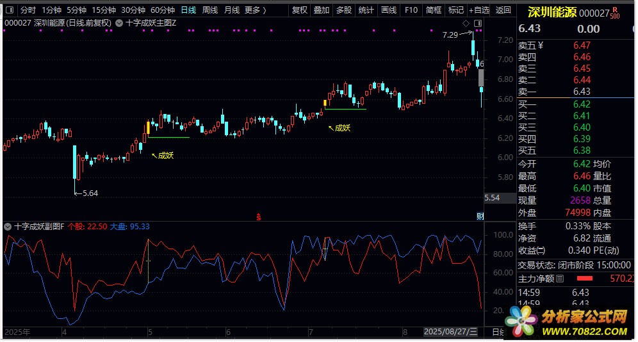Select the 15分钟 period

[x=104, y=10]
